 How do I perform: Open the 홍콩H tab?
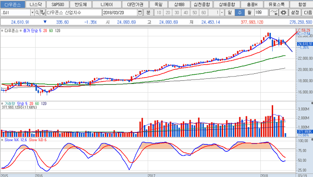pos(252,5)
